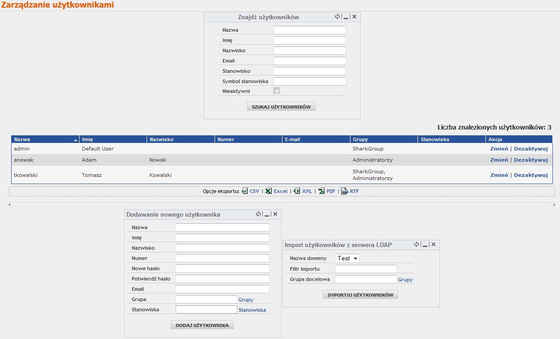The width and height of the screenshot is (560, 339).
Task: Click the Dodaj użytkownika button
Action: [202, 325]
